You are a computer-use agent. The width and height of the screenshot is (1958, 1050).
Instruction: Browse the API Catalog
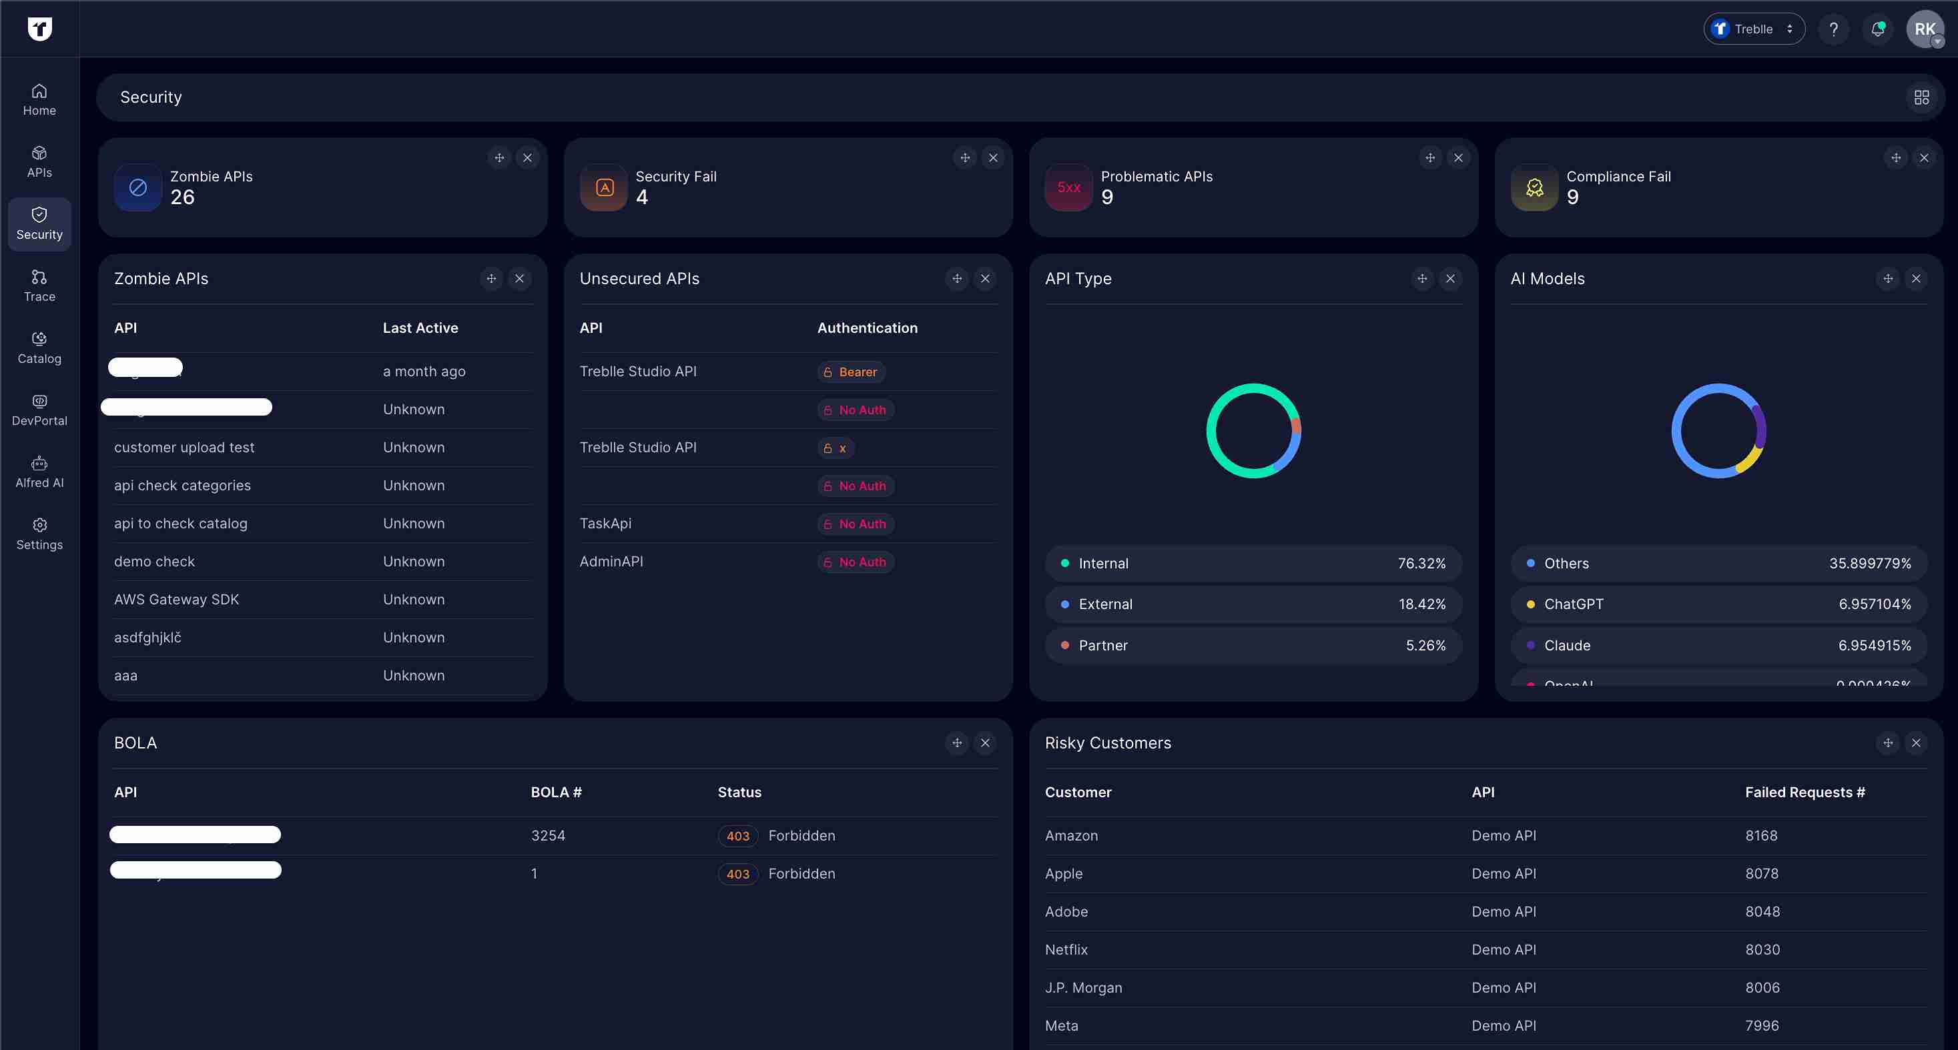(x=39, y=347)
